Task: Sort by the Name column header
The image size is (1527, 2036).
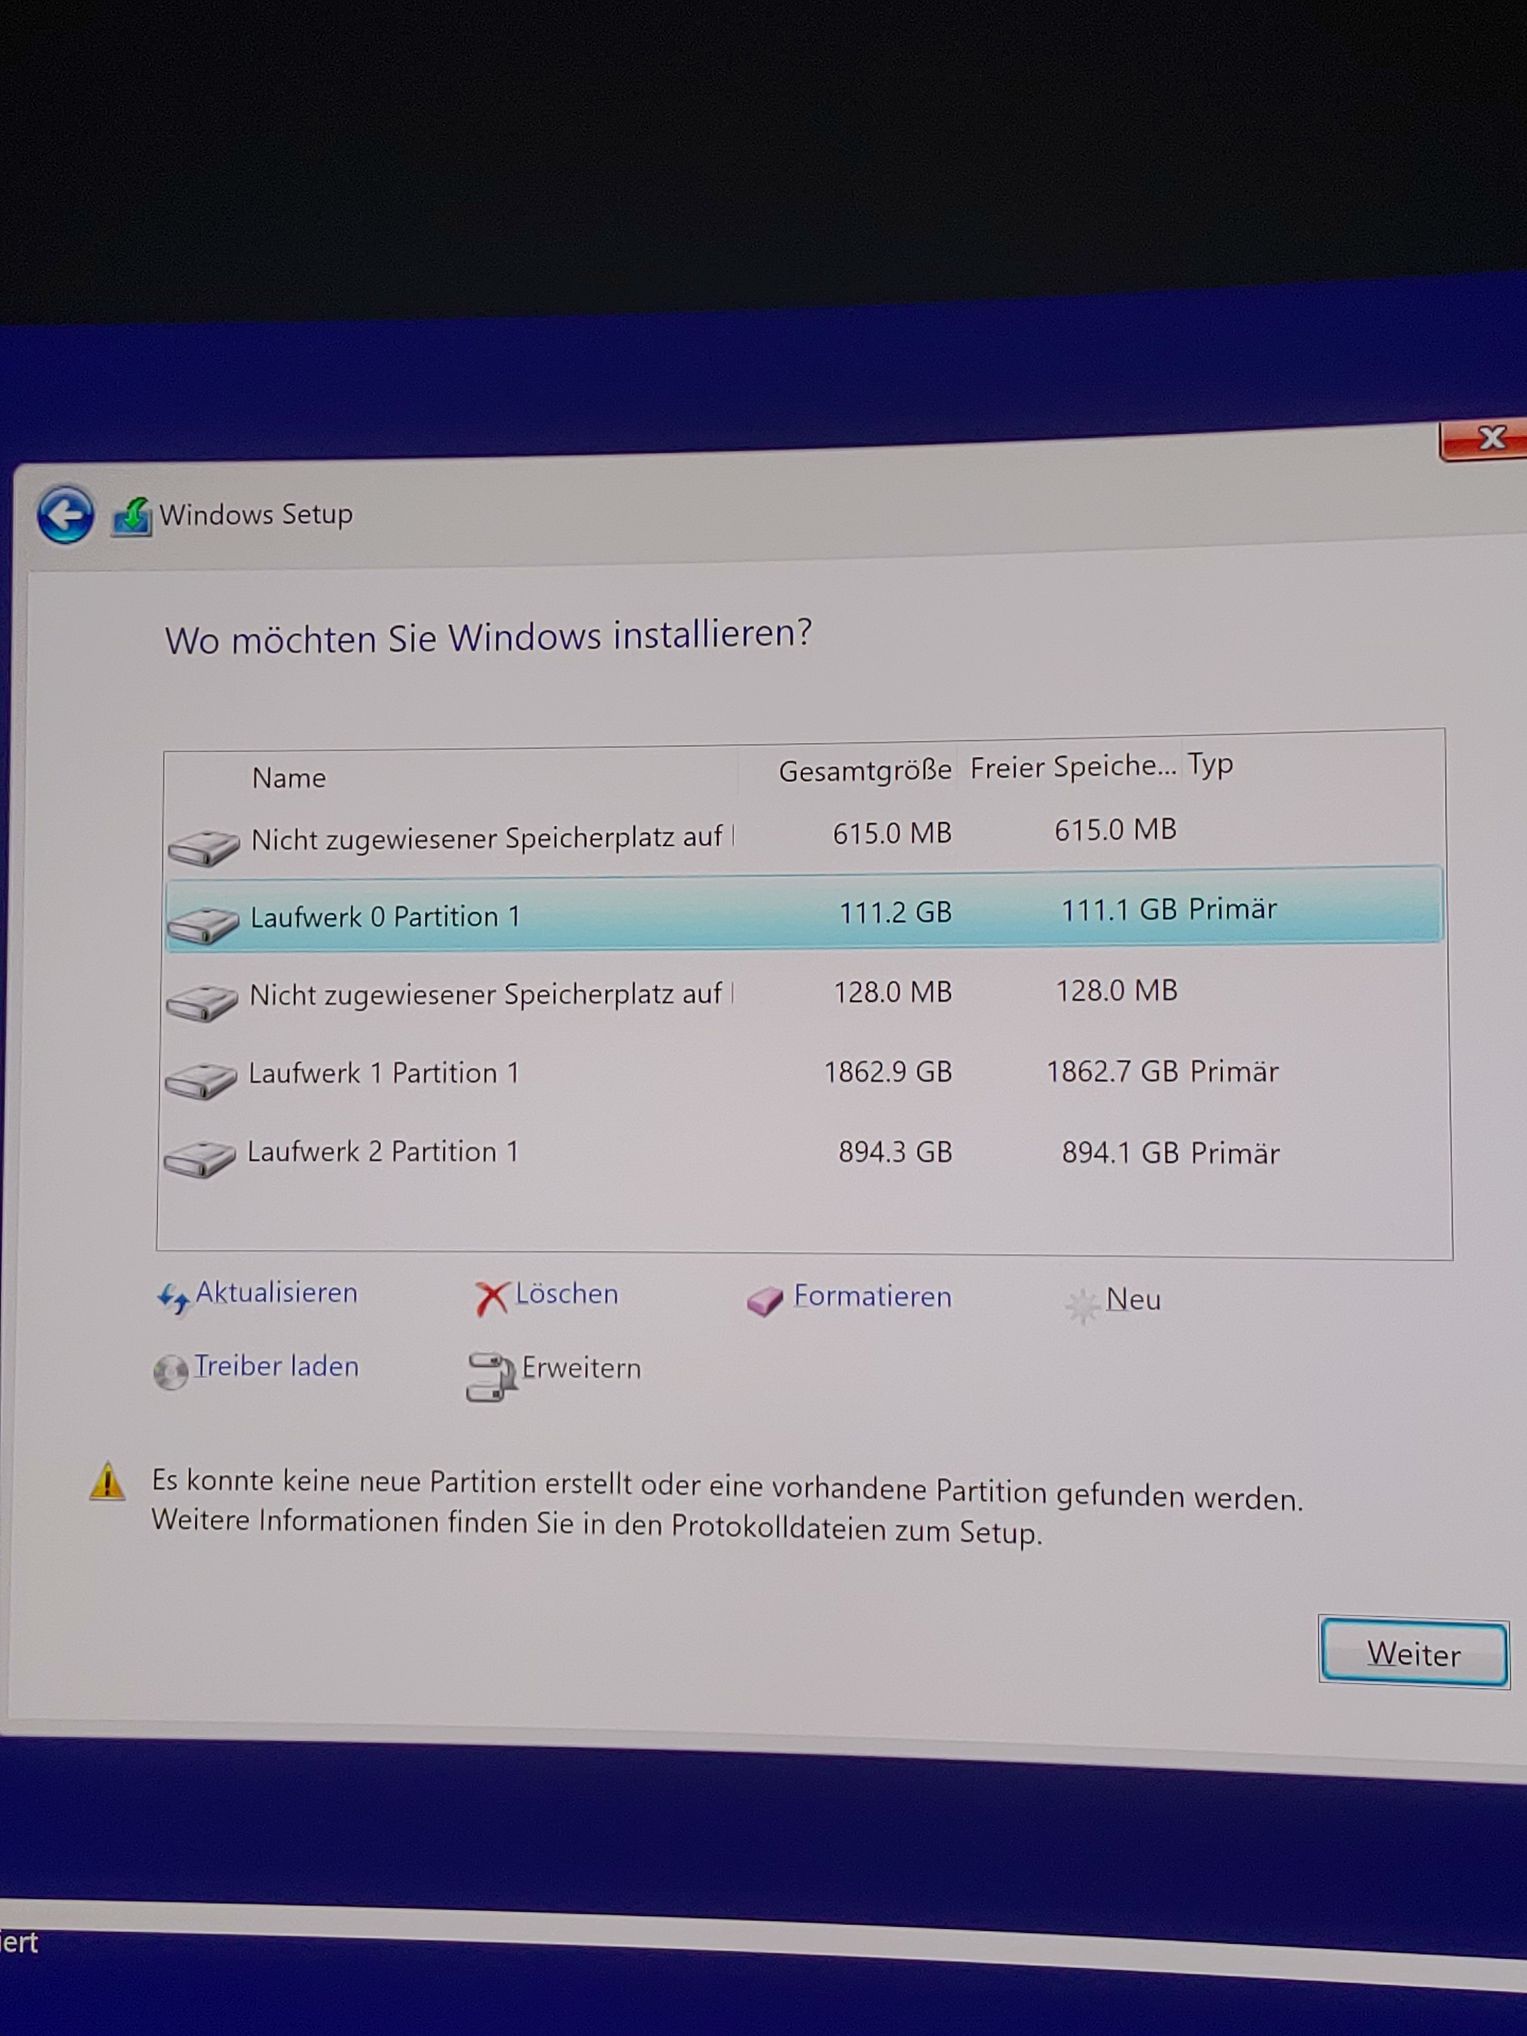Action: (x=289, y=778)
